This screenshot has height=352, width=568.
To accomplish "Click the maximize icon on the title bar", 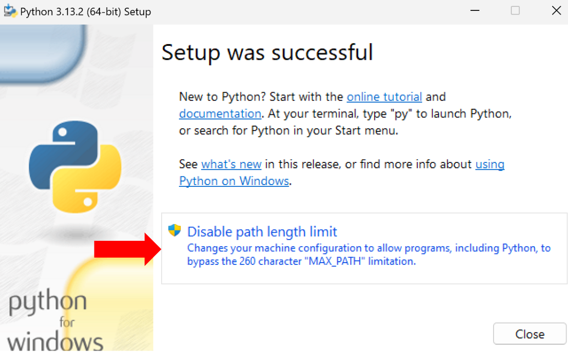I will 515,10.
